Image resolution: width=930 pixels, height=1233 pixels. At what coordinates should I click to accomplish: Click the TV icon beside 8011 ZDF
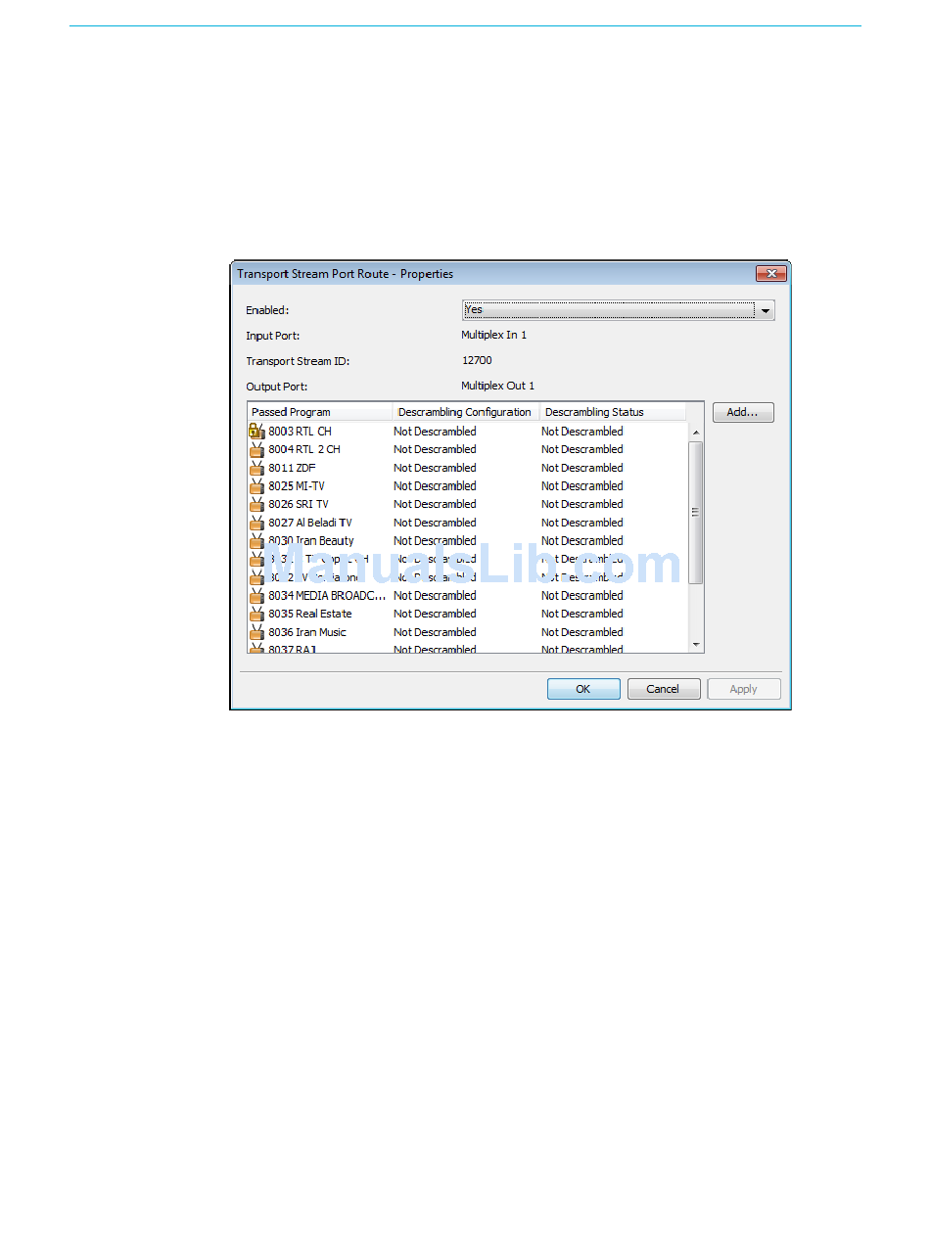[x=256, y=468]
